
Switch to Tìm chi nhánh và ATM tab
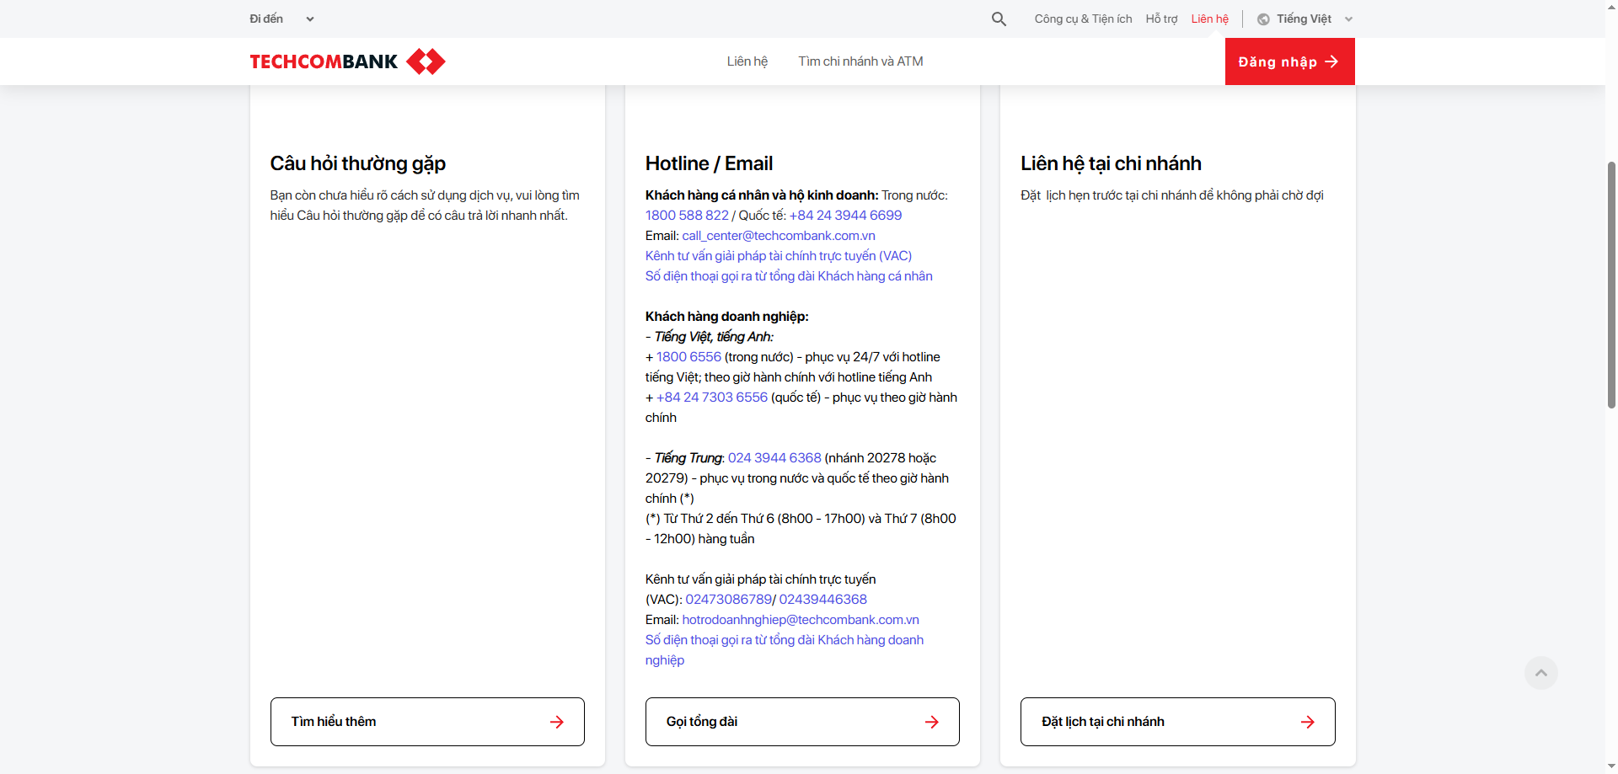point(860,61)
